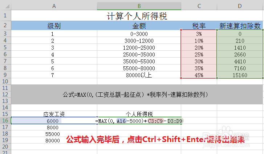
Task: Click the 3% tax rate cell
Action: coord(199,34)
